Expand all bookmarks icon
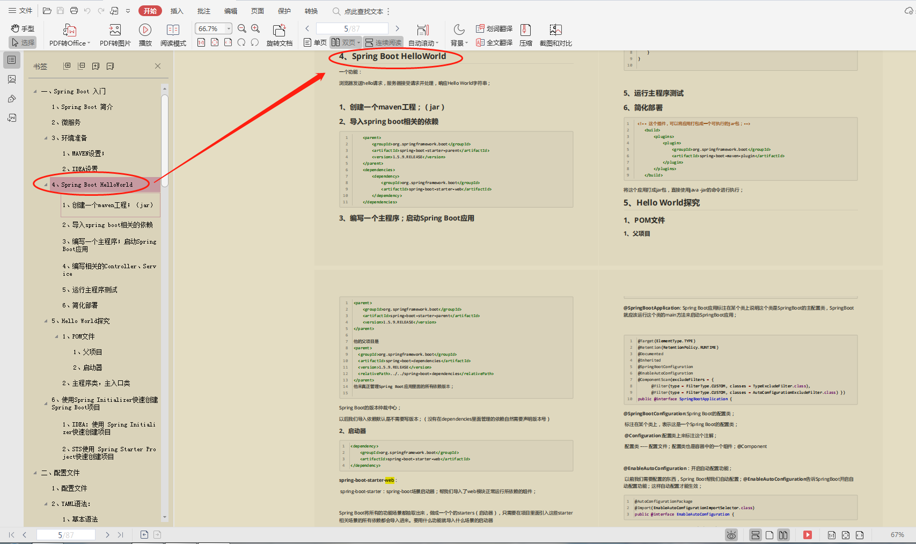Viewport: 916px width, 544px height. (x=67, y=66)
